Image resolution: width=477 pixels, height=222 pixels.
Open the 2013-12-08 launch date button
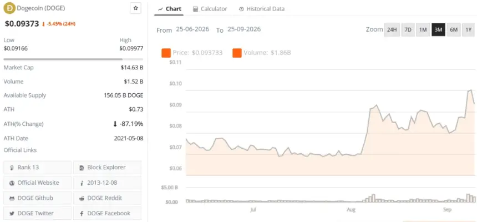click(x=108, y=183)
